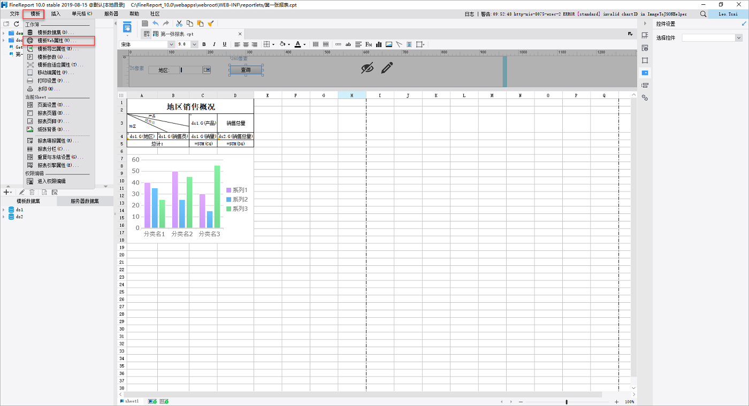
Task: Choose 纸张背景(B)... menu entry
Action: (59, 129)
